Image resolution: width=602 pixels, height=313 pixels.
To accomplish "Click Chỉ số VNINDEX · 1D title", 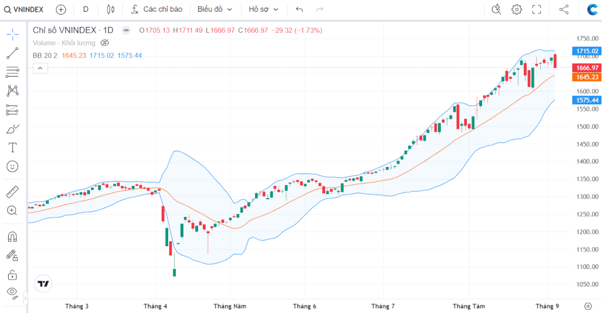I will click(x=73, y=30).
